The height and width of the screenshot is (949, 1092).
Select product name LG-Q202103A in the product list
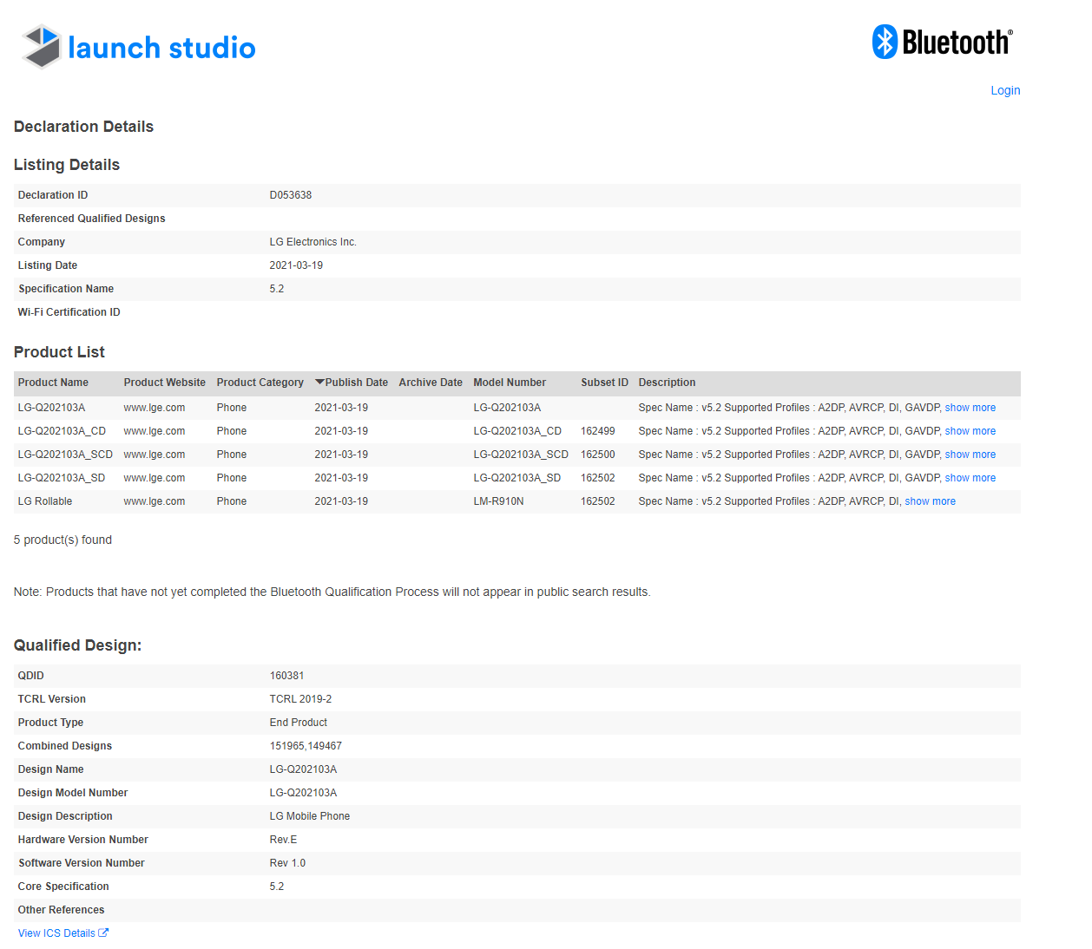click(52, 408)
